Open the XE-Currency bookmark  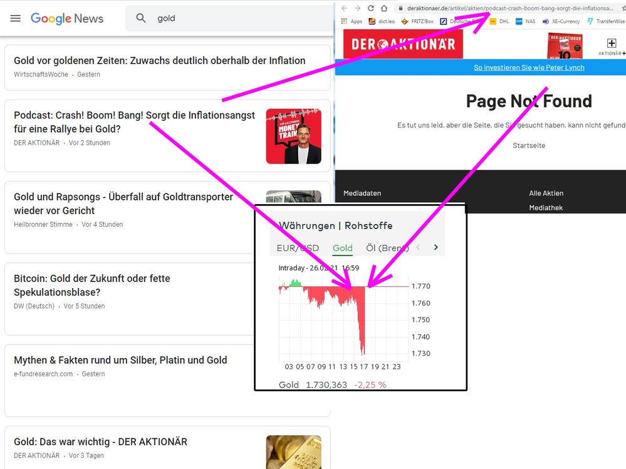[561, 21]
